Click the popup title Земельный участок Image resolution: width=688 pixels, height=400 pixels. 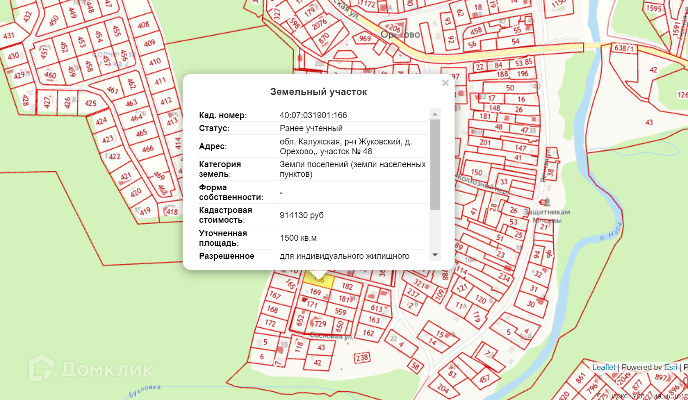pyautogui.click(x=319, y=92)
